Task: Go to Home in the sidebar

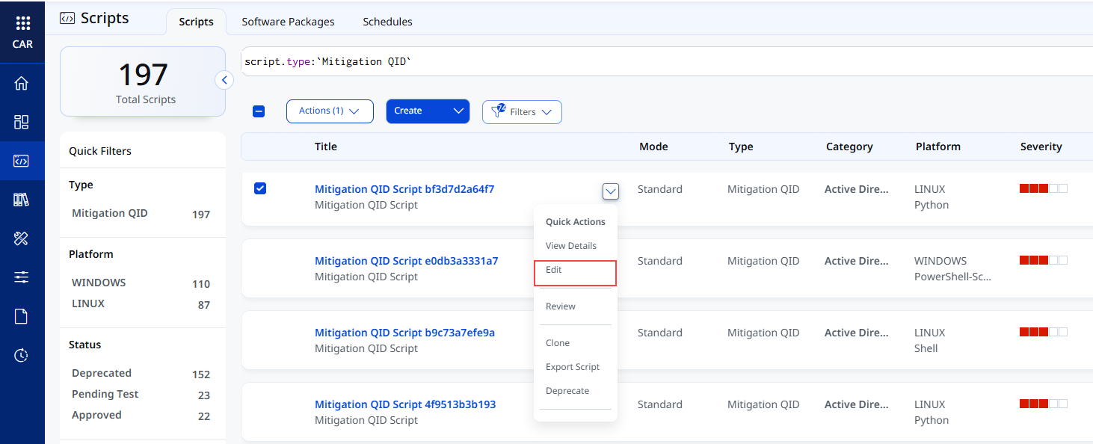Action: click(22, 83)
